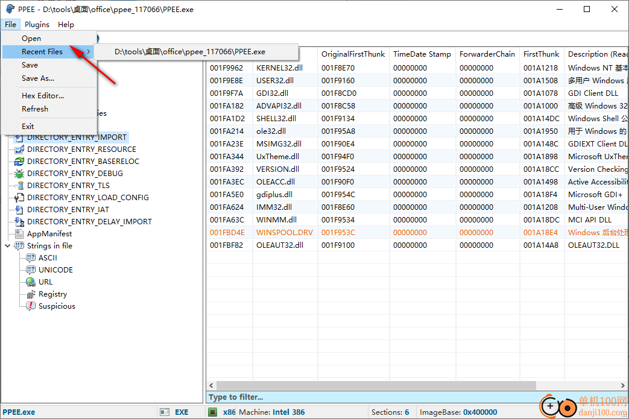Click the scroll right arrow
The width and height of the screenshot is (629, 419).
[x=622, y=385]
